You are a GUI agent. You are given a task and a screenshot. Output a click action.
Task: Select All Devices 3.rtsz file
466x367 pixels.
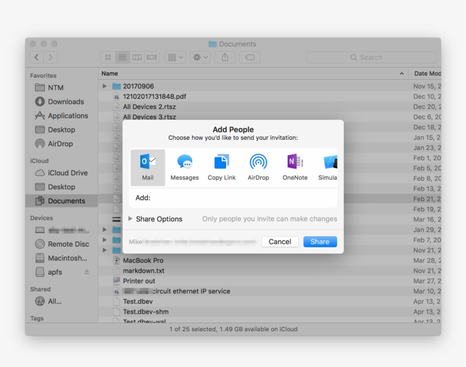click(269, 117)
